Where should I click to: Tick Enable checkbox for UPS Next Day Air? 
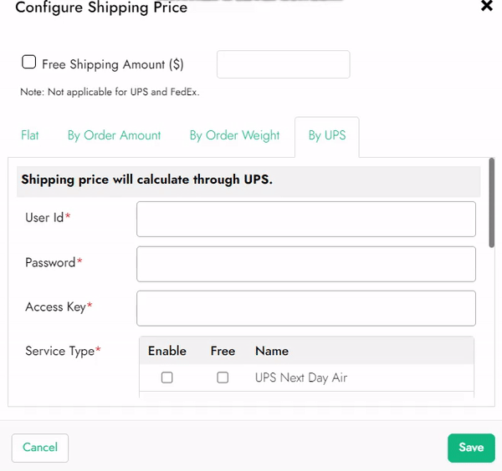167,377
